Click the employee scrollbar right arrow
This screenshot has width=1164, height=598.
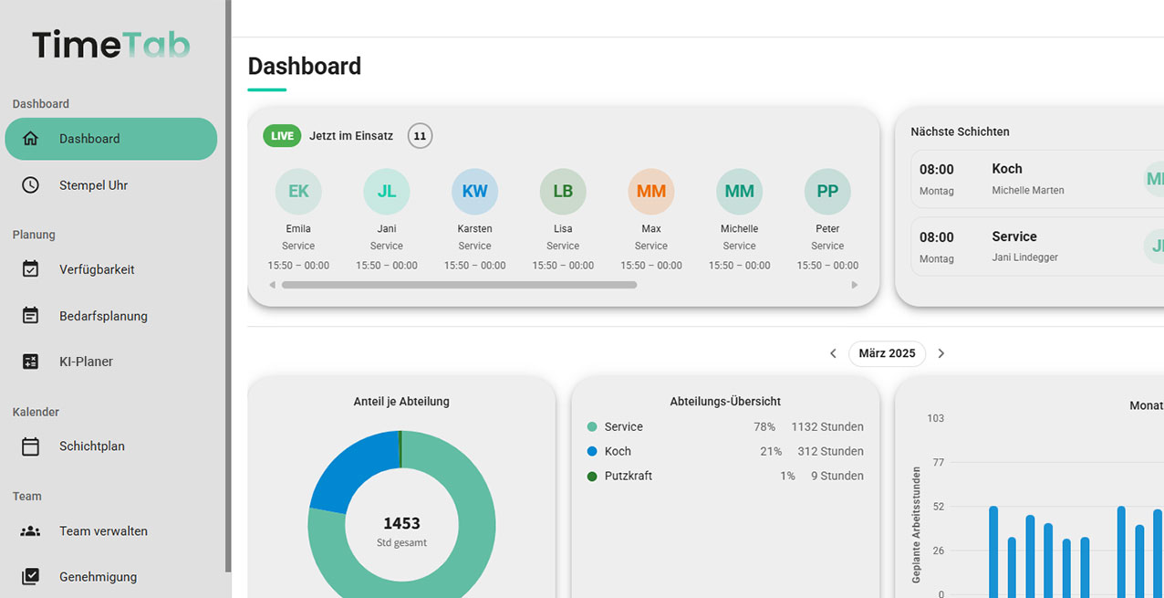click(x=855, y=285)
